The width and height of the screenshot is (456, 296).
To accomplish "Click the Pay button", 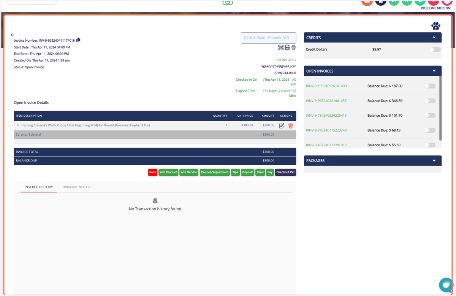I will 270,172.
